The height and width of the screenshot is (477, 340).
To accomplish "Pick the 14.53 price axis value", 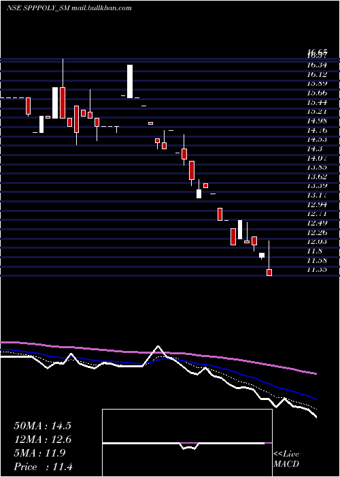I will pos(317,139).
